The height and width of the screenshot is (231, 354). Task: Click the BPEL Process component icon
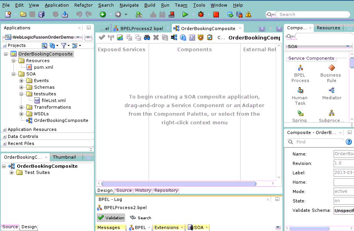[300, 68]
